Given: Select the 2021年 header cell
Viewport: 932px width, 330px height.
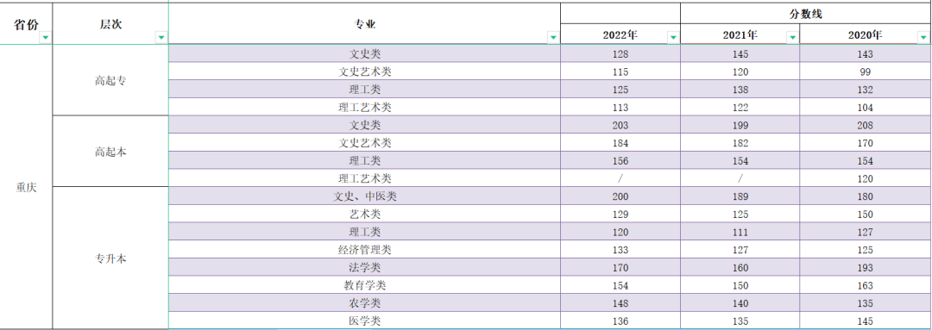Looking at the screenshot, I should coord(740,34).
